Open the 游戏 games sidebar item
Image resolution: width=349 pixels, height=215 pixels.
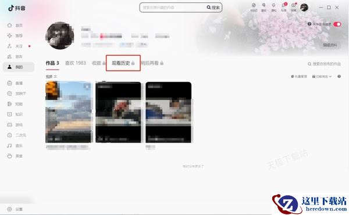(x=15, y=125)
